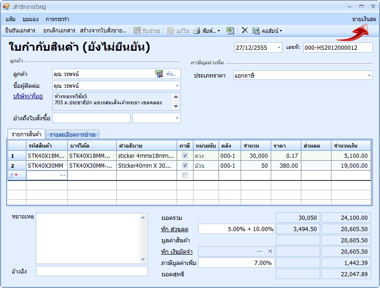Click the delete X icon in toolbar
380x288 pixels.
pyautogui.click(x=244, y=31)
